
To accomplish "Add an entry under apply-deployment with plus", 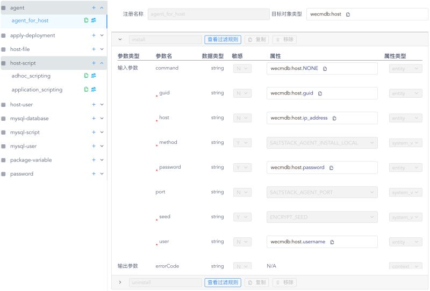I will pos(94,35).
